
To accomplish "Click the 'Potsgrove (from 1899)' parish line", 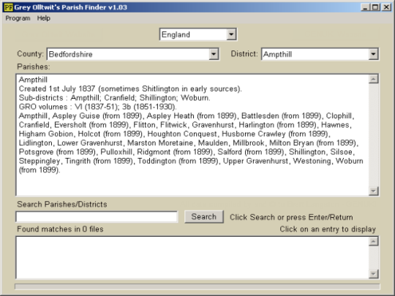I will [187, 152].
